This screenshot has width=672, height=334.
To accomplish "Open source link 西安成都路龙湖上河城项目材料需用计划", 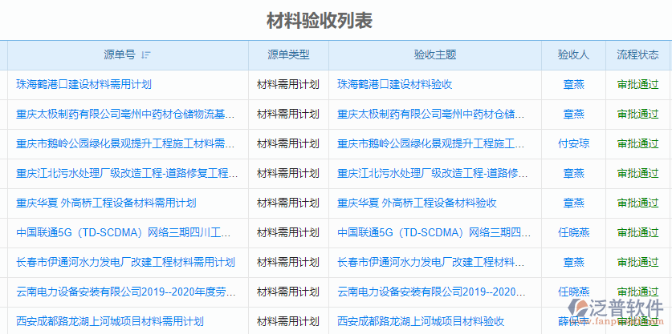I will 110,321.
